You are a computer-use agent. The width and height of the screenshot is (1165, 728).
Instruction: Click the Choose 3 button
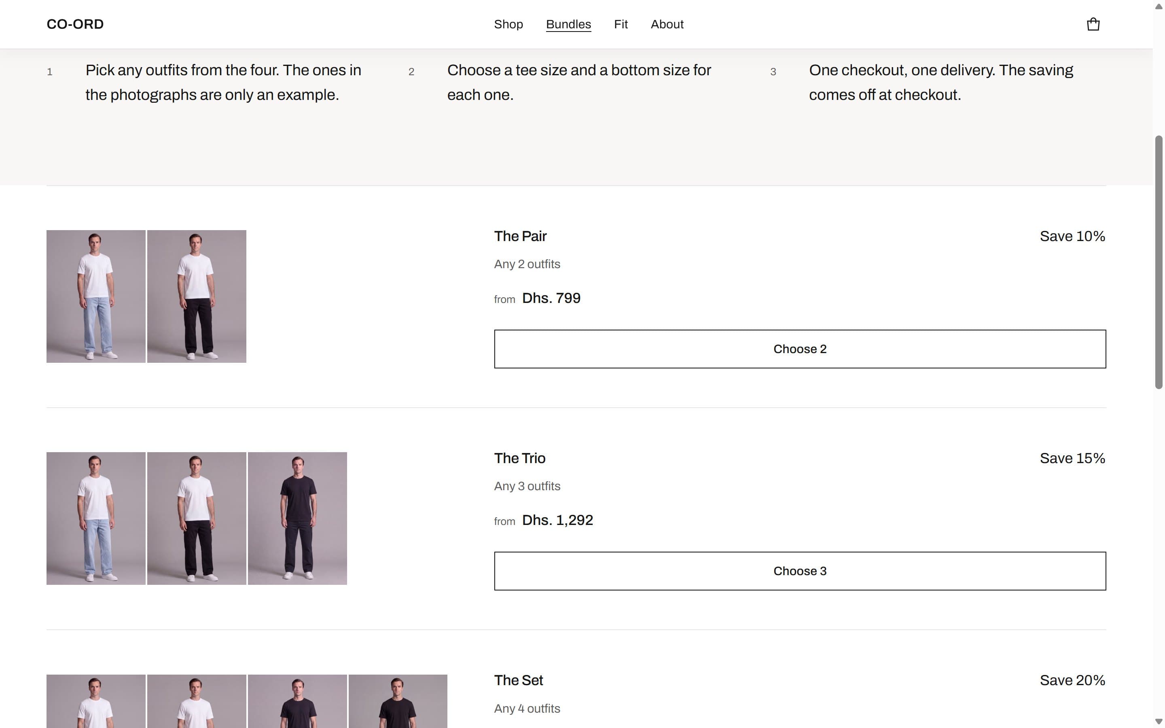click(800, 571)
